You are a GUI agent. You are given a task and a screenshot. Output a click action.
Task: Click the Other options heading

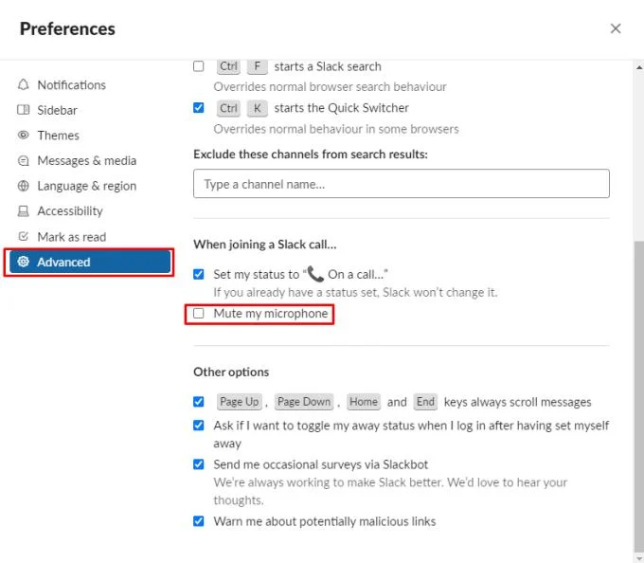tap(231, 372)
